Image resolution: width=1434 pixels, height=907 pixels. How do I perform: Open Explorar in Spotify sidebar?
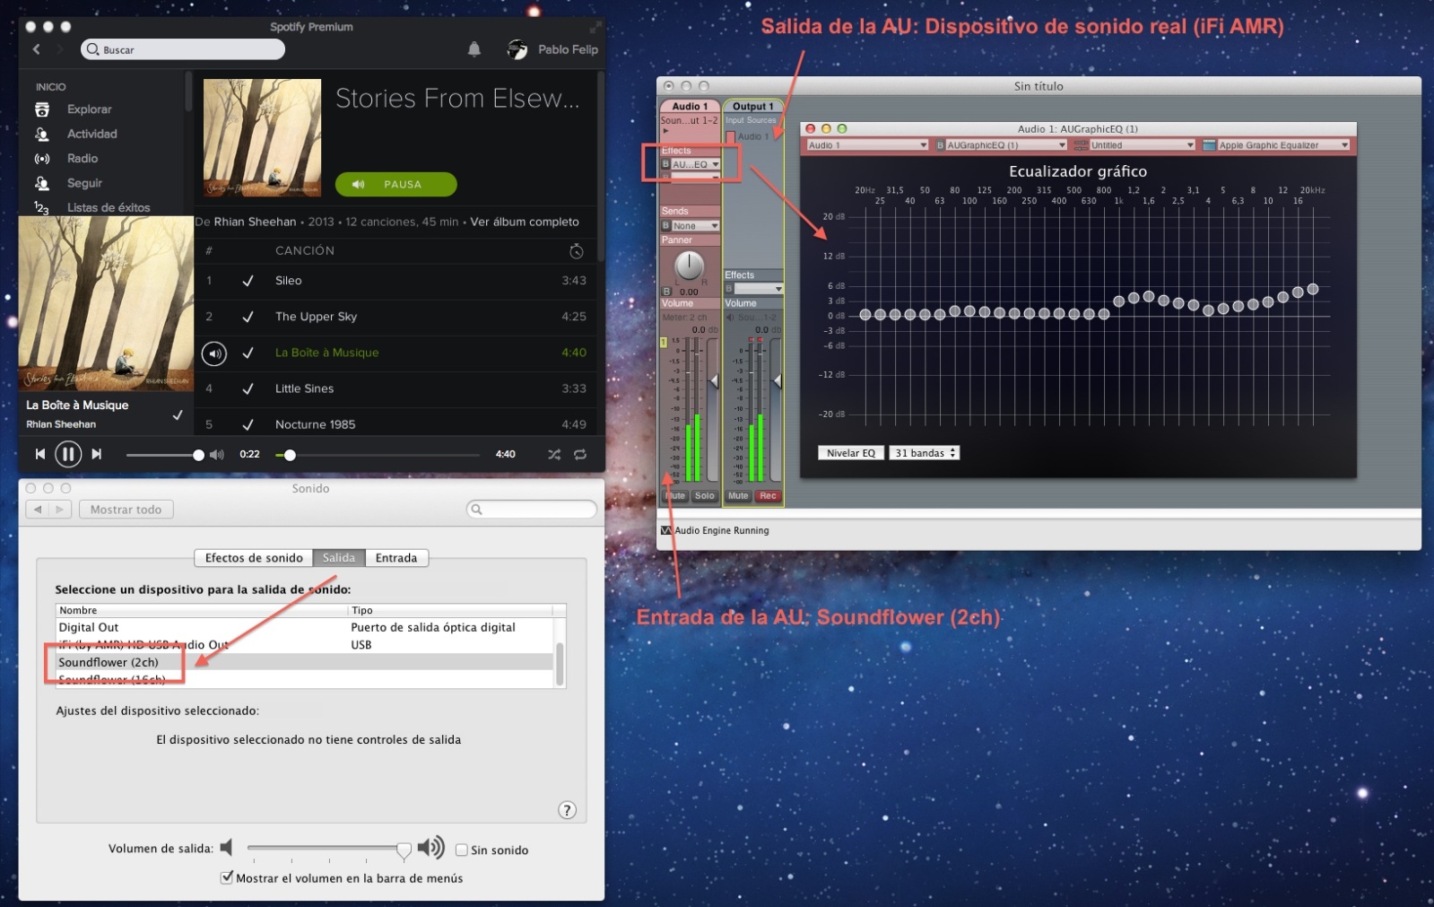click(89, 109)
